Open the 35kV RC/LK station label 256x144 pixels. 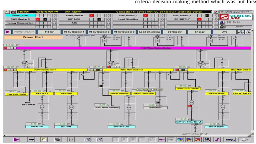click(42, 93)
